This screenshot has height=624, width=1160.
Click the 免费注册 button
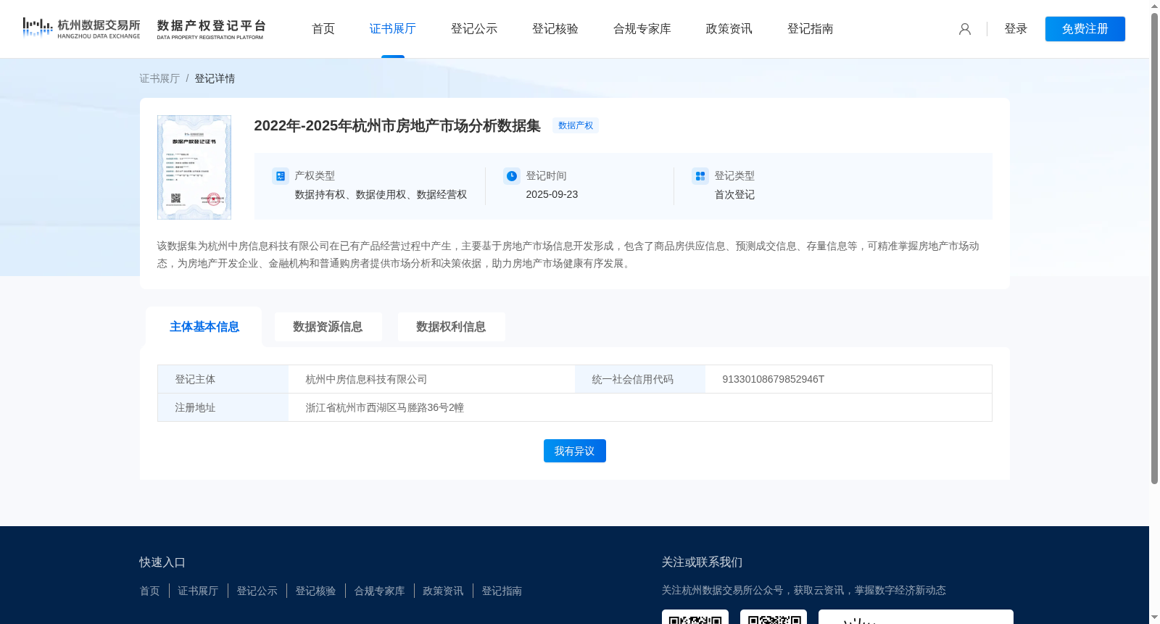[1085, 29]
